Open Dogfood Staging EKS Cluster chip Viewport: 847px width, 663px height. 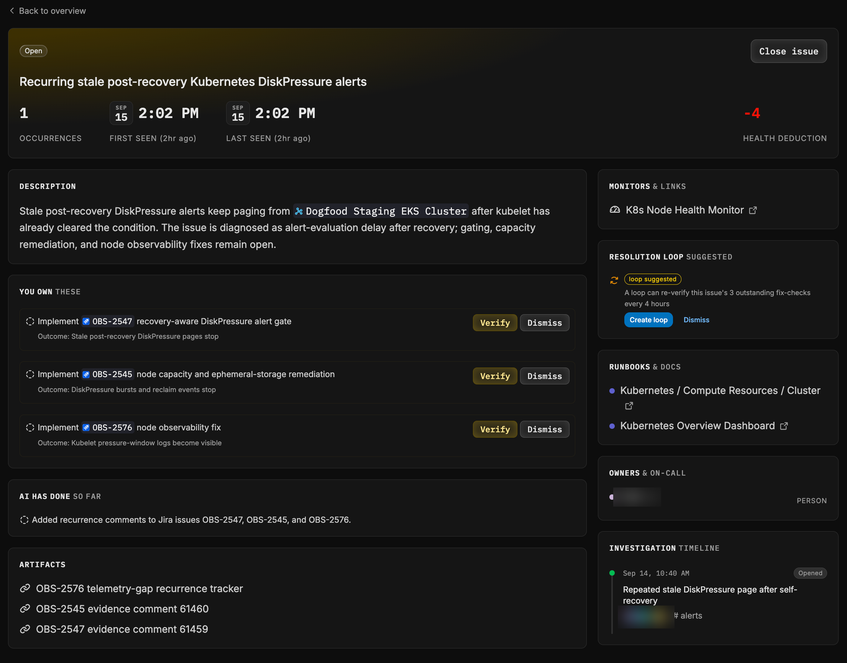coord(381,211)
